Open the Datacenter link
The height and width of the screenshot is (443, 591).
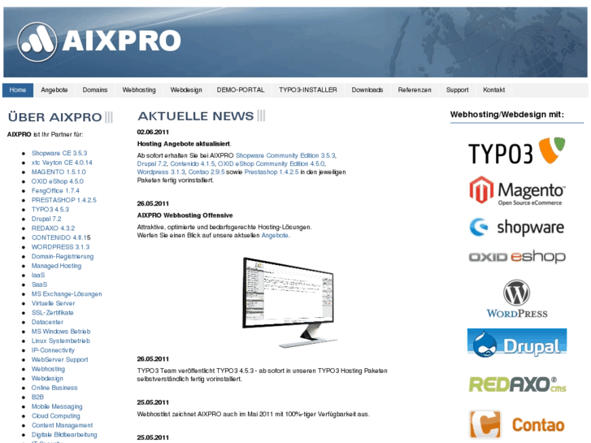(47, 322)
